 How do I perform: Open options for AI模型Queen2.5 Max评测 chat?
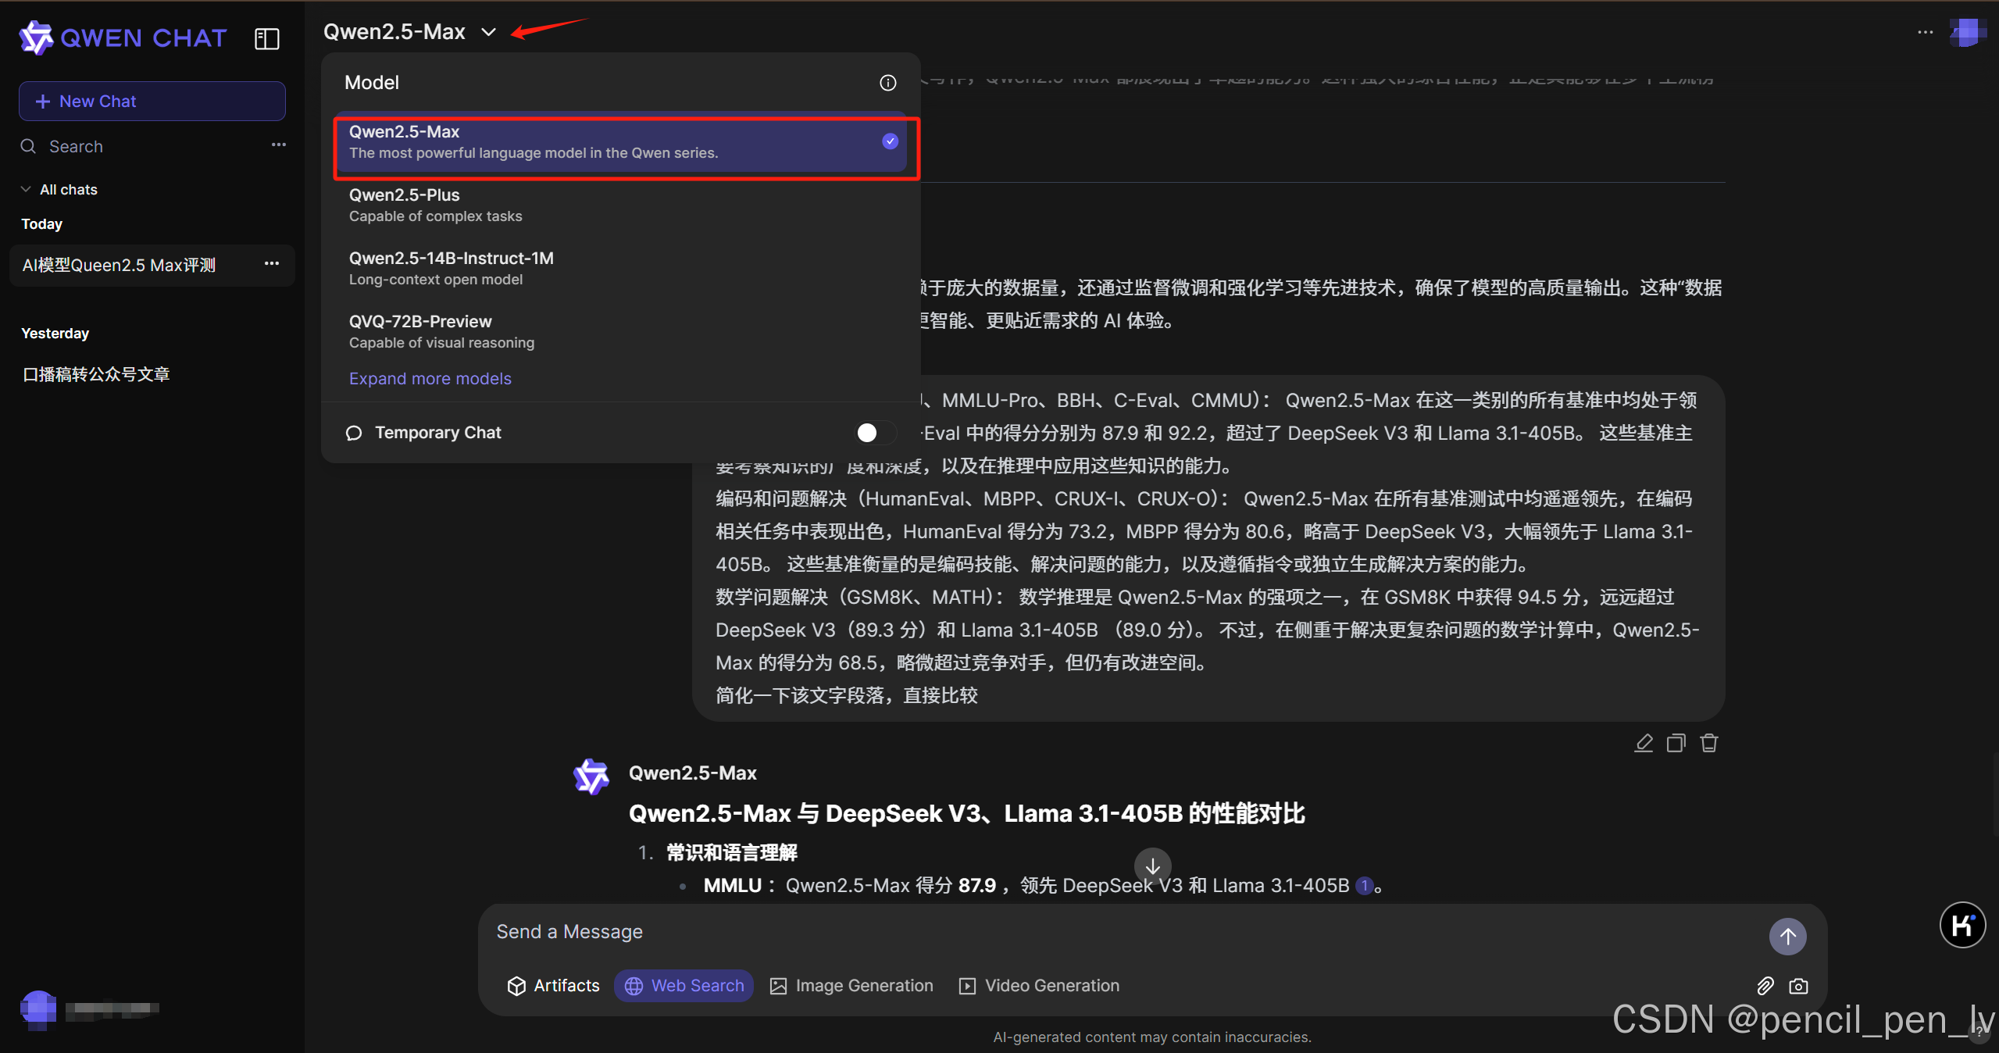pos(271,264)
